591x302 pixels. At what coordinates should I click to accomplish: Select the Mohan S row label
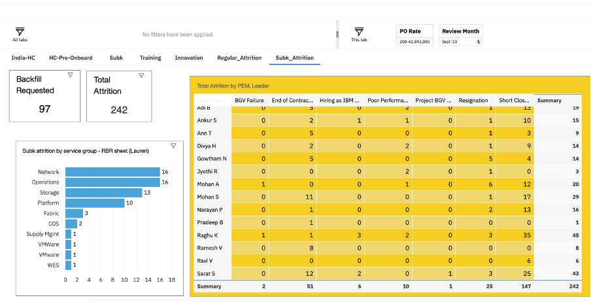click(x=207, y=197)
